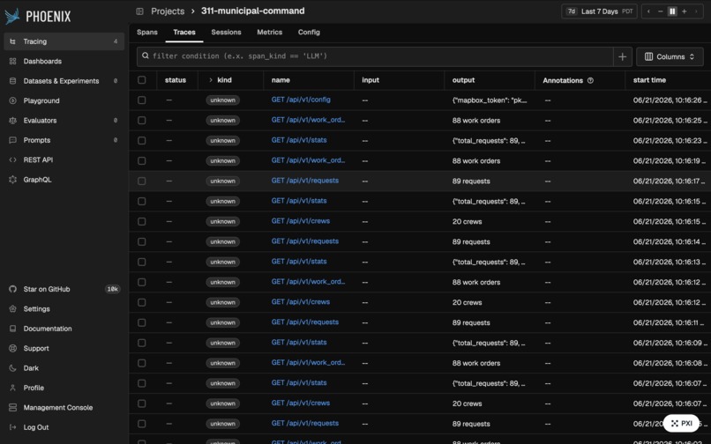Open the Evaluators page

[x=64, y=120]
